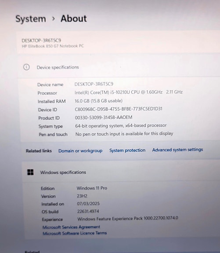Open the Domain or workgroup link
Viewport: 220px width, 253px height.
80,151
